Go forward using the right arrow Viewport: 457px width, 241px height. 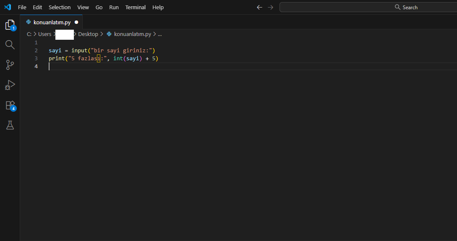pos(271,7)
